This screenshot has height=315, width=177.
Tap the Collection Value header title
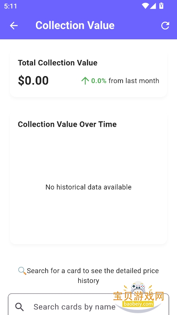(x=75, y=25)
